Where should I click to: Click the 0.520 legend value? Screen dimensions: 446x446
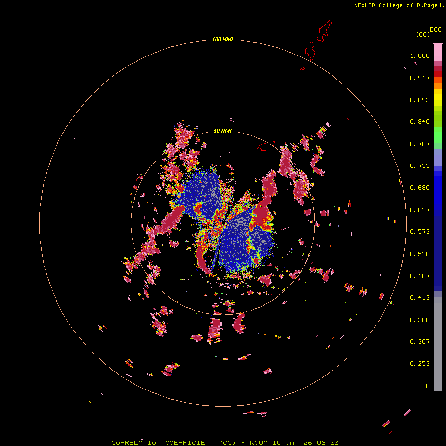[x=420, y=254]
